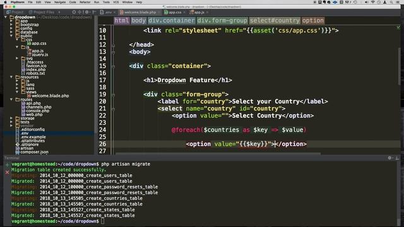This screenshot has height=227, width=404.
Task: Expand the storage folder
Action: [x=11, y=118]
